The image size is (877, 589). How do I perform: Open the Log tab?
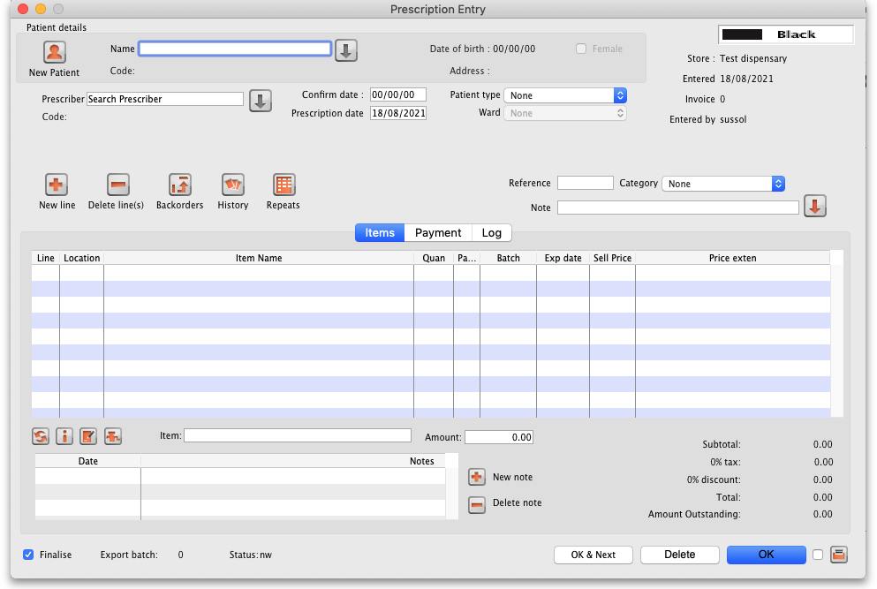tap(492, 233)
